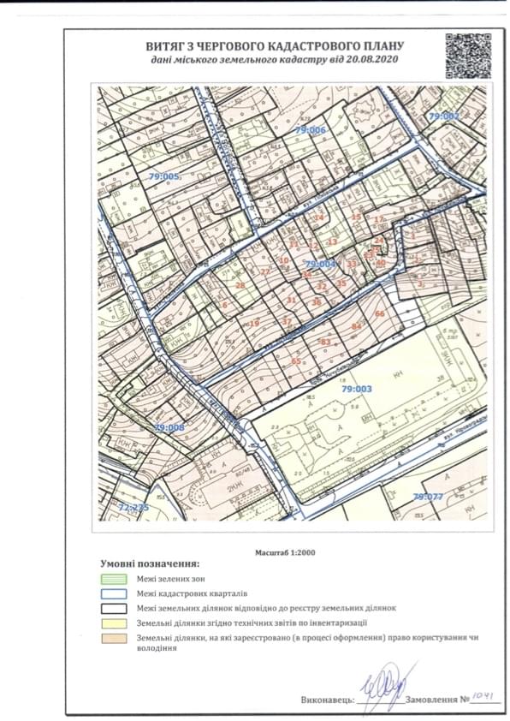Select parcel number 66 on the map
The width and height of the screenshot is (510, 721).
coord(380,313)
